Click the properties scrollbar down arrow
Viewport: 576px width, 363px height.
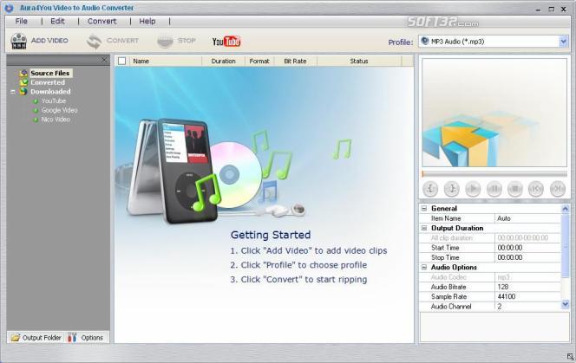coord(565,304)
